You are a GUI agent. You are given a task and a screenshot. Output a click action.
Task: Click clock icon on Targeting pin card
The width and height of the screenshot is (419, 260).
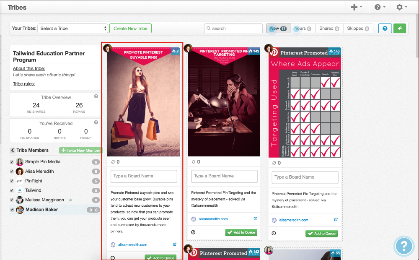point(193,232)
